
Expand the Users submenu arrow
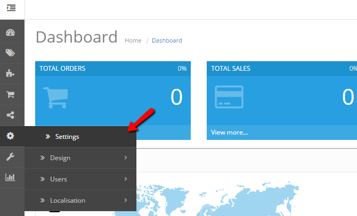point(125,179)
